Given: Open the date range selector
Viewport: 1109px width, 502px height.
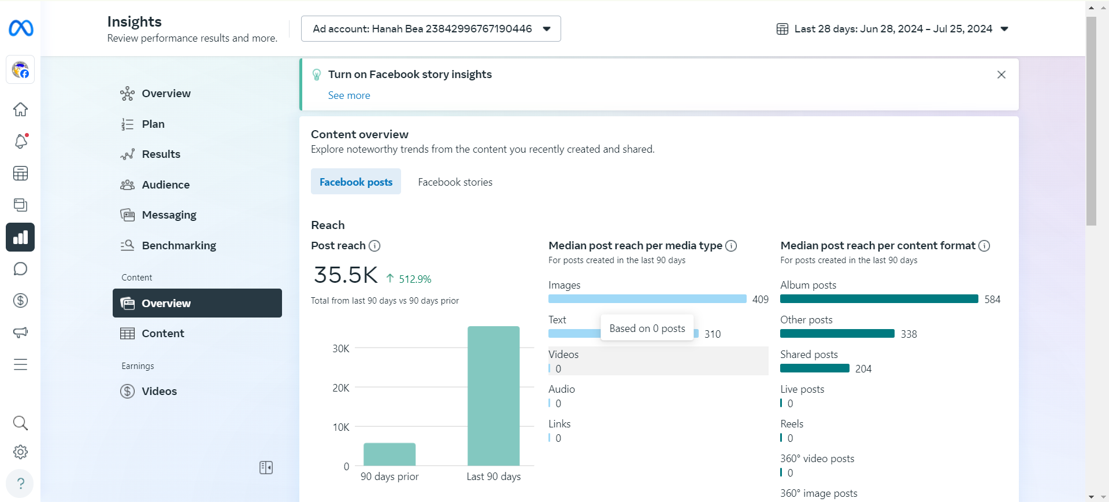Looking at the screenshot, I should click(892, 29).
